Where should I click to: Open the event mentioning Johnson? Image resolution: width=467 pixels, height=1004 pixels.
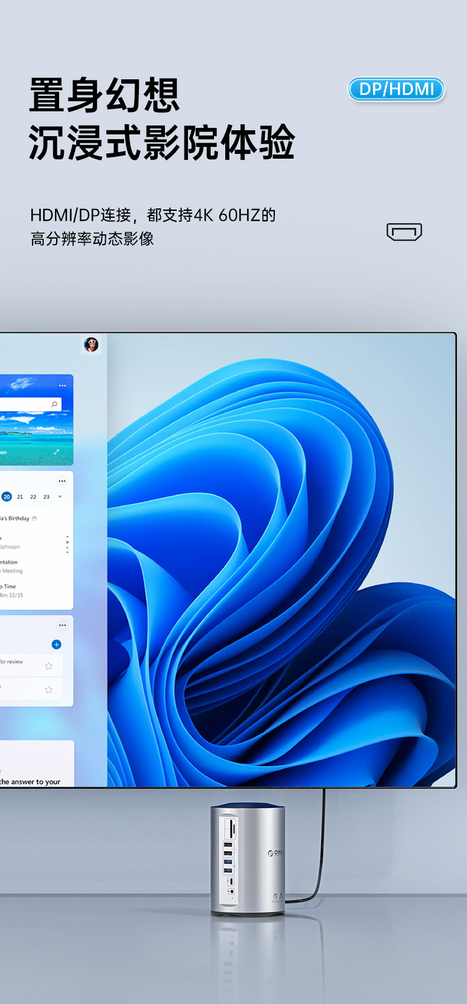pyautogui.click(x=10, y=543)
